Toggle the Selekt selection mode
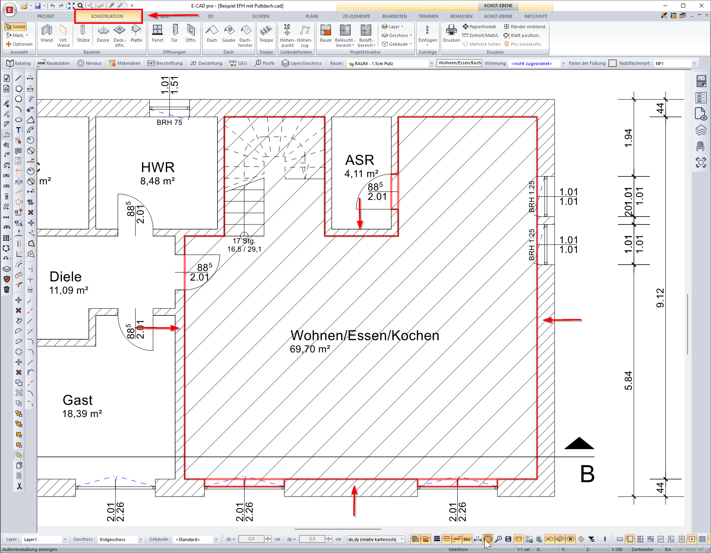This screenshot has height=553, width=711. tap(15, 27)
